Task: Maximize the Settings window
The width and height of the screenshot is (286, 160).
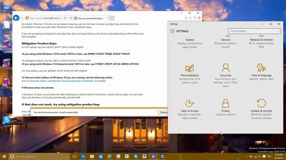Action: [x=271, y=24]
